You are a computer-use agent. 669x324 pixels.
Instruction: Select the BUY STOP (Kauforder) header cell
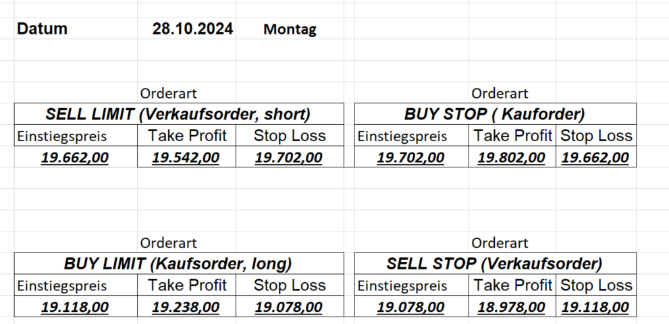point(495,114)
